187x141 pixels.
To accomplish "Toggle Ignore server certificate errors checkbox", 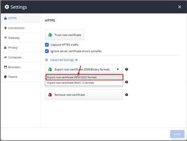I will point(47,51).
